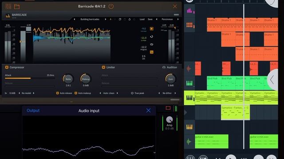Click the 2.8:1 ratio value
The width and height of the screenshot is (284, 159).
(68, 85)
